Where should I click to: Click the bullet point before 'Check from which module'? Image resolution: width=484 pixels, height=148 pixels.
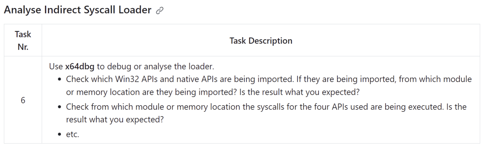59,107
